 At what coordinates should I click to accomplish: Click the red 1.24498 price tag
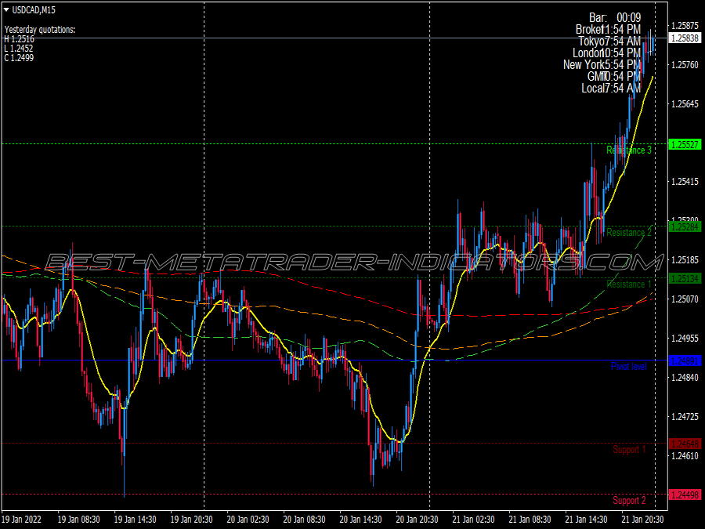click(x=685, y=495)
